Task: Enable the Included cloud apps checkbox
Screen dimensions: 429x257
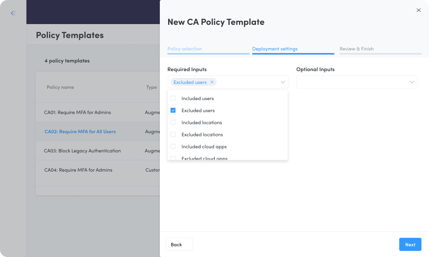Action: click(x=173, y=146)
